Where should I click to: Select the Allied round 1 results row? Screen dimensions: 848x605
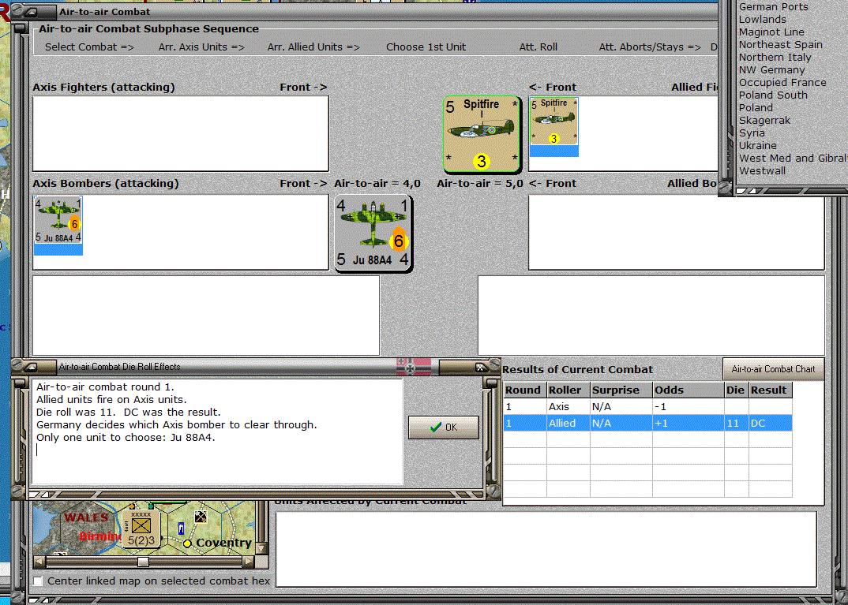(x=648, y=423)
